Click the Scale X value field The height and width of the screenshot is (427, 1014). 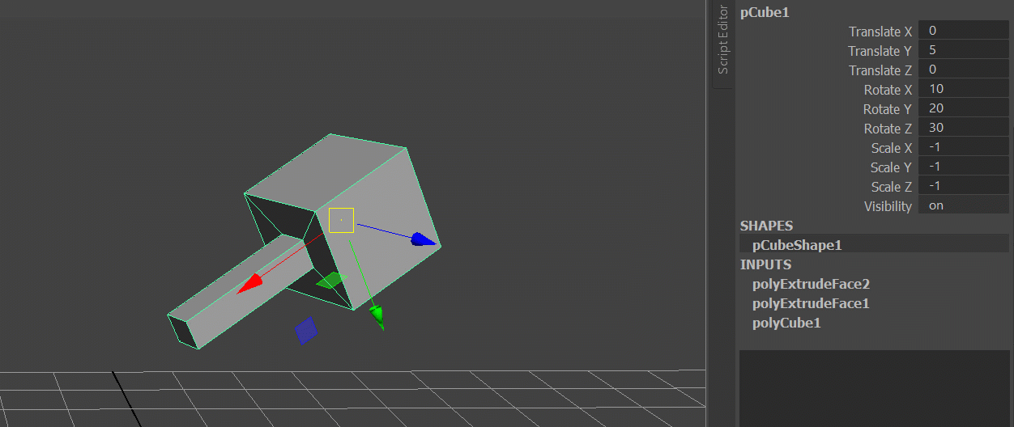pos(963,147)
